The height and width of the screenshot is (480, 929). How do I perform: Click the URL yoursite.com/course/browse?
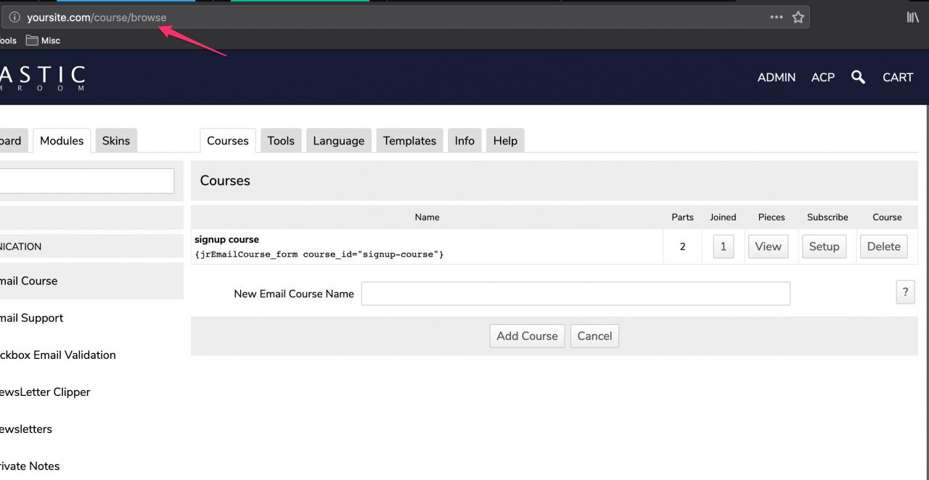97,17
